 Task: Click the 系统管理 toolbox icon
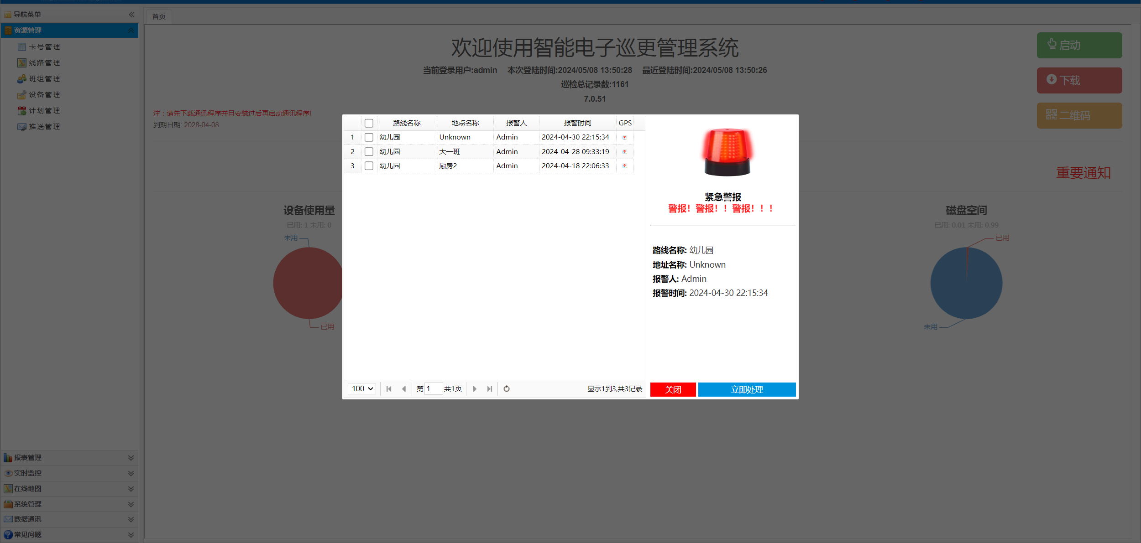click(x=8, y=504)
